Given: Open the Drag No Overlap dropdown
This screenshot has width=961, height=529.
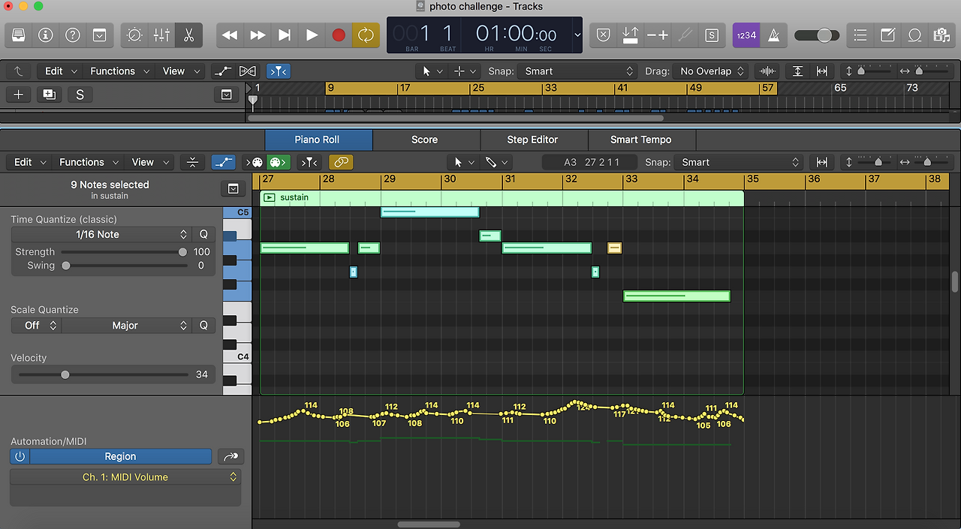Looking at the screenshot, I should click(711, 71).
